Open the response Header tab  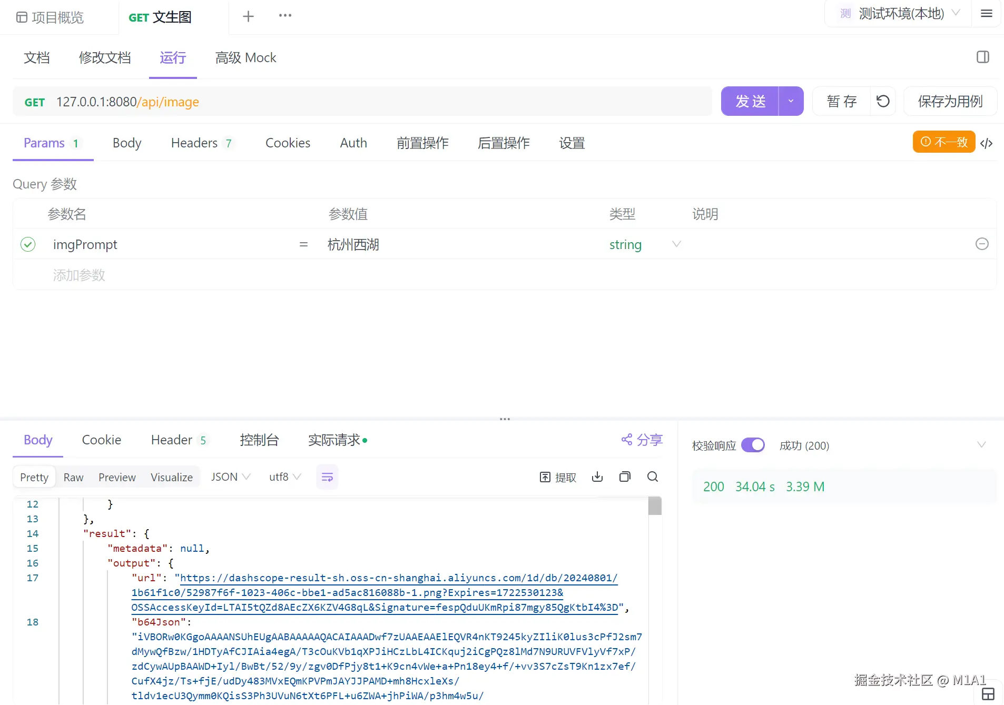point(179,440)
